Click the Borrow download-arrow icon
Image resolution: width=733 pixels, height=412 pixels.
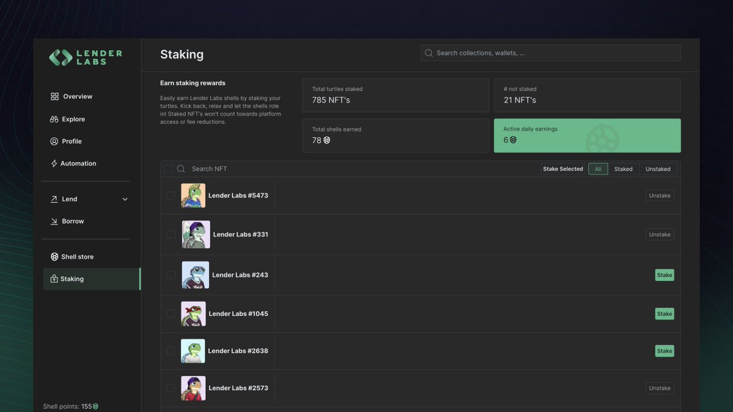coord(54,221)
